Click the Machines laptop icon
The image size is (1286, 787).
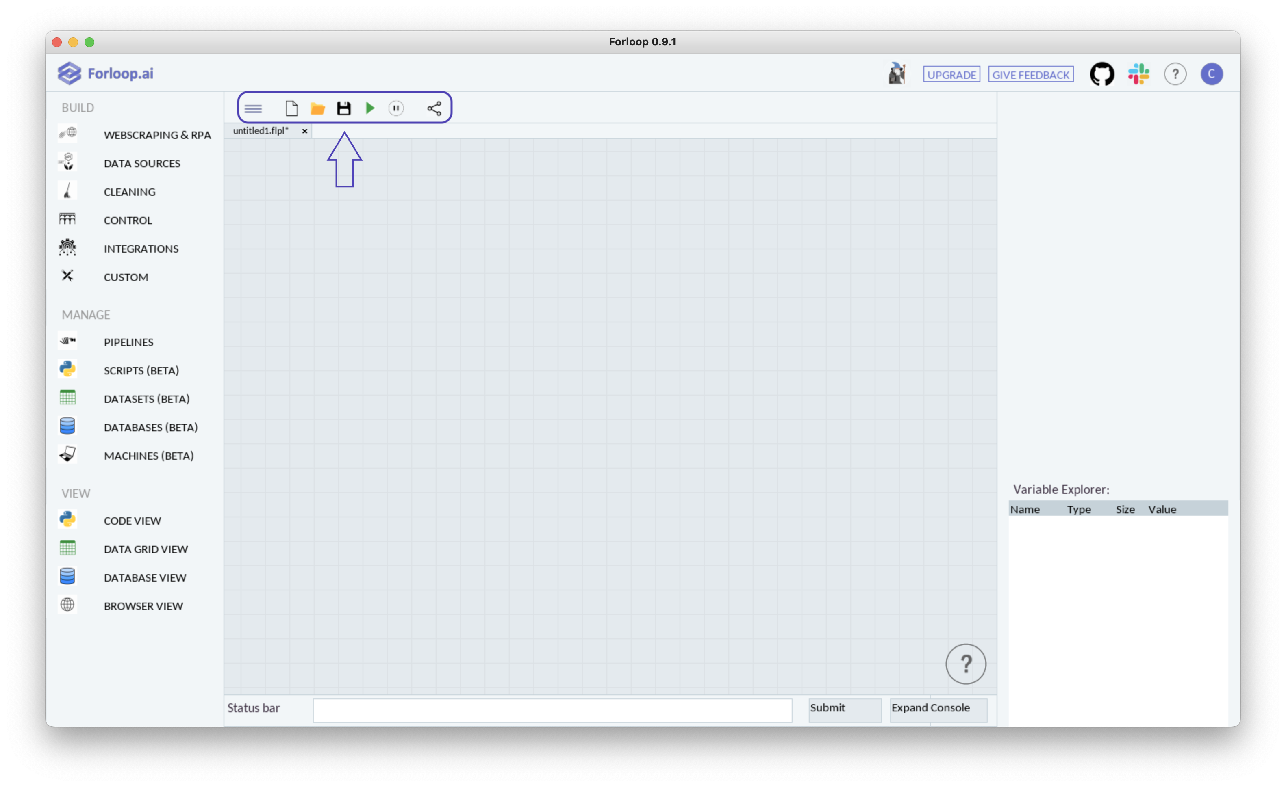click(x=68, y=454)
